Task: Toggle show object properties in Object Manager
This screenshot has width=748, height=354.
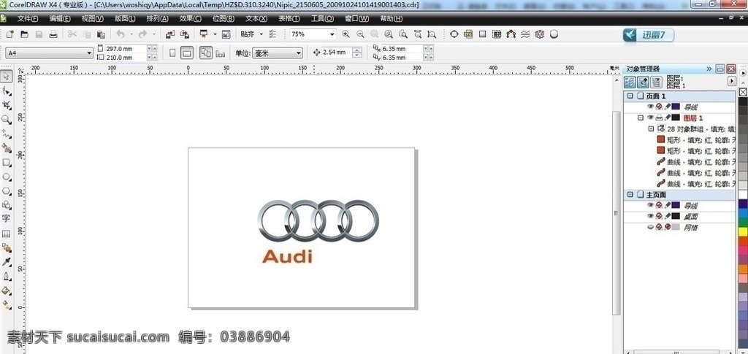Action: pyautogui.click(x=630, y=82)
